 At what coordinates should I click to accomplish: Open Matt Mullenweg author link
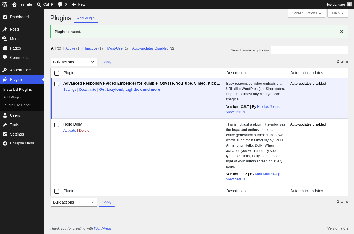pyautogui.click(x=268, y=174)
